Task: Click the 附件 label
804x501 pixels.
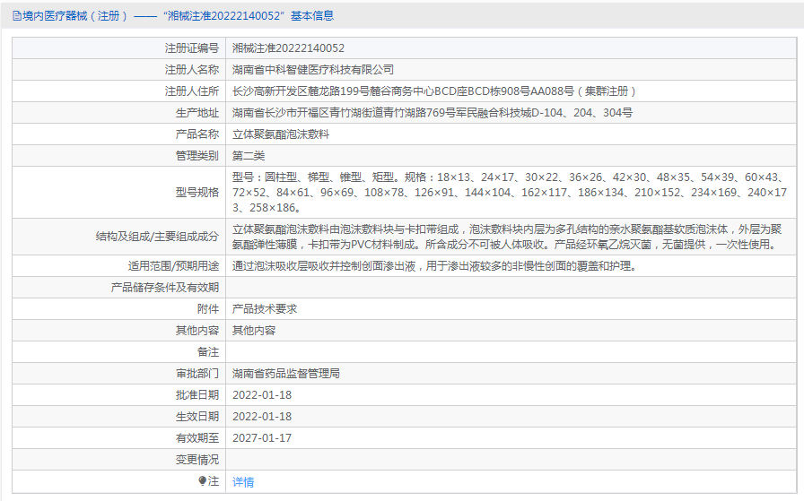Action: (x=207, y=309)
